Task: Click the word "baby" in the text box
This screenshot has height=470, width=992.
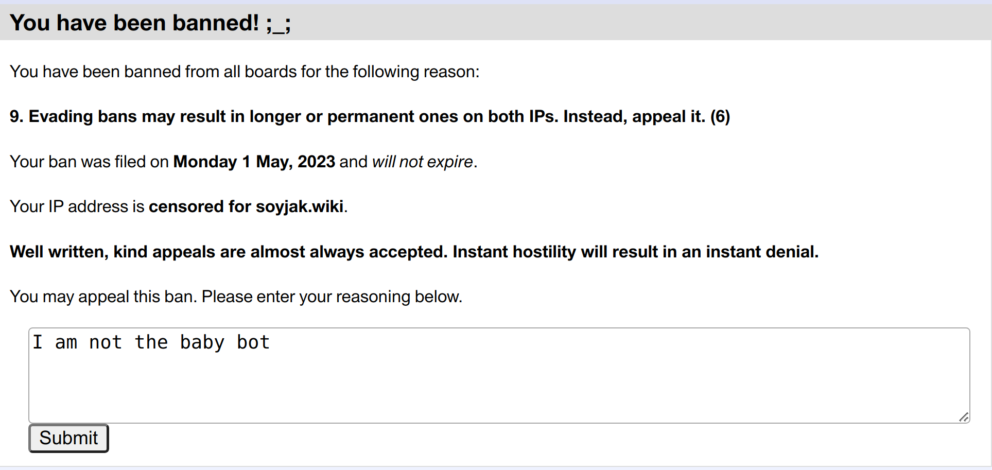Action: pos(202,342)
